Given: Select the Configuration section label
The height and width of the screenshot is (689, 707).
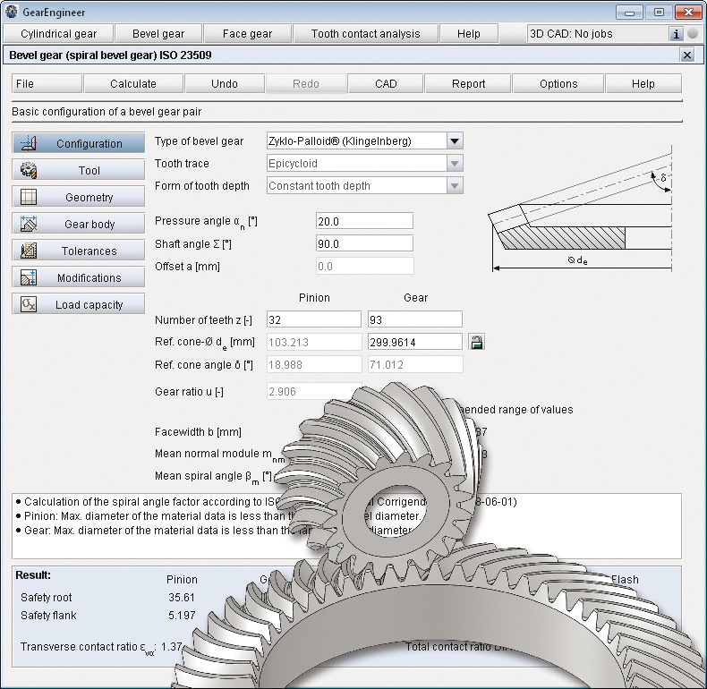Looking at the screenshot, I should point(89,144).
